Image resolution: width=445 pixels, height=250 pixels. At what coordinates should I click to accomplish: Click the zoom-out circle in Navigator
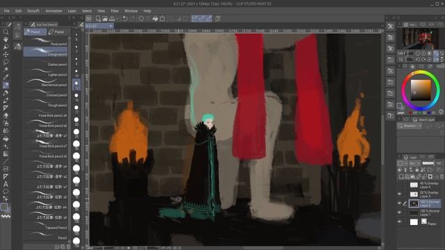tap(418, 53)
